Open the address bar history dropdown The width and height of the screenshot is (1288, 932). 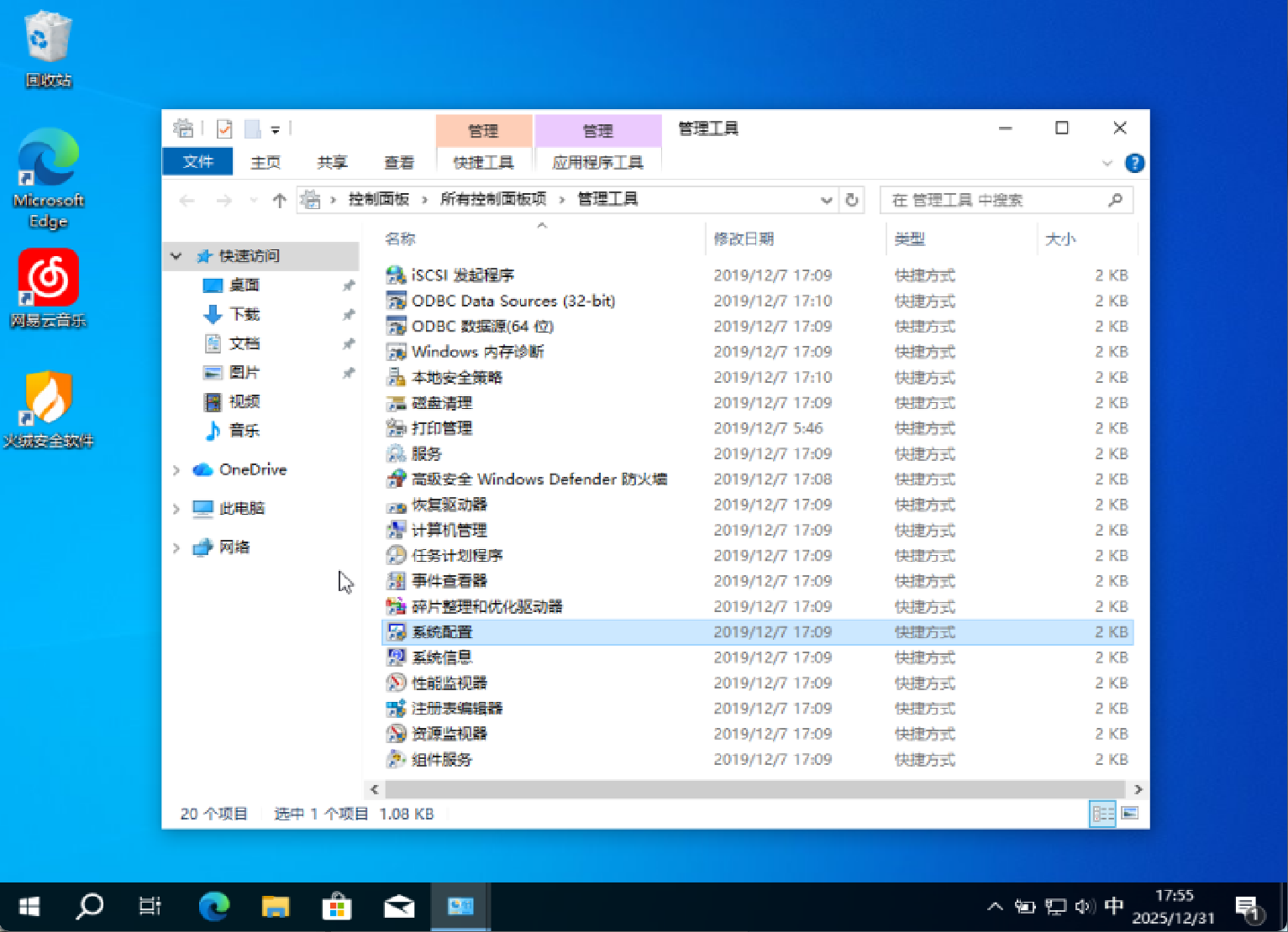[x=826, y=200]
